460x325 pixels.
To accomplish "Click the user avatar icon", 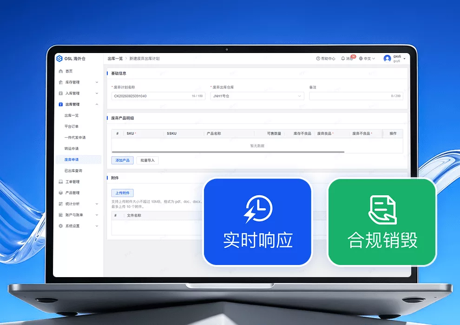I will point(387,59).
